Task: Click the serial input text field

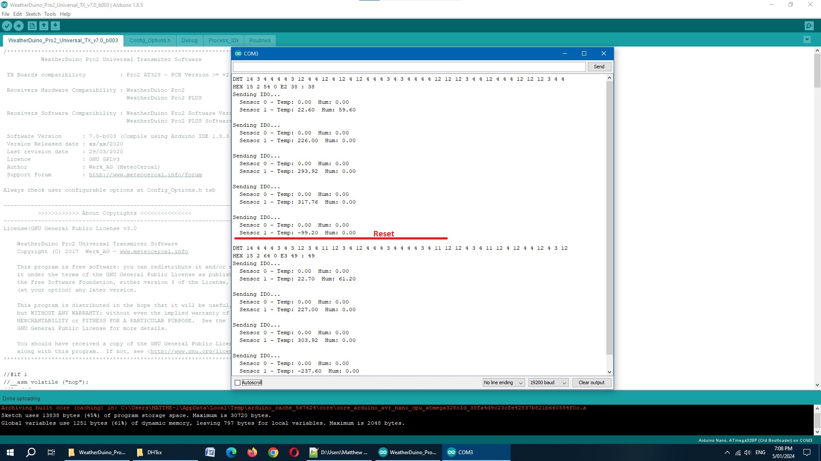Action: (x=409, y=67)
